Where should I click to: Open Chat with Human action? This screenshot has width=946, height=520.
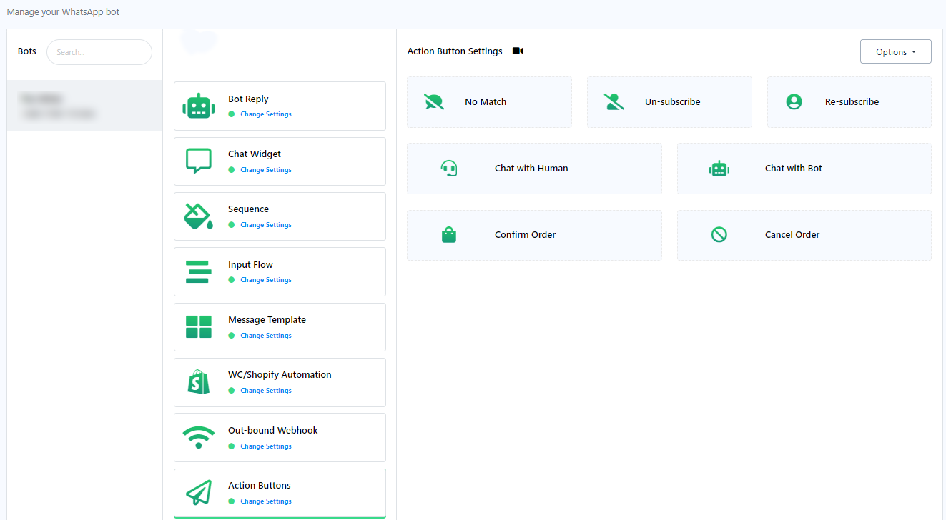click(534, 169)
